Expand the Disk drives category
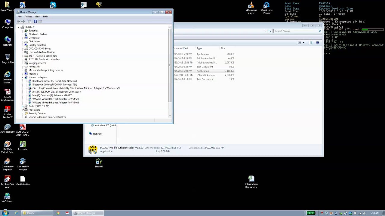This screenshot has height=216, width=385. tap(23, 41)
